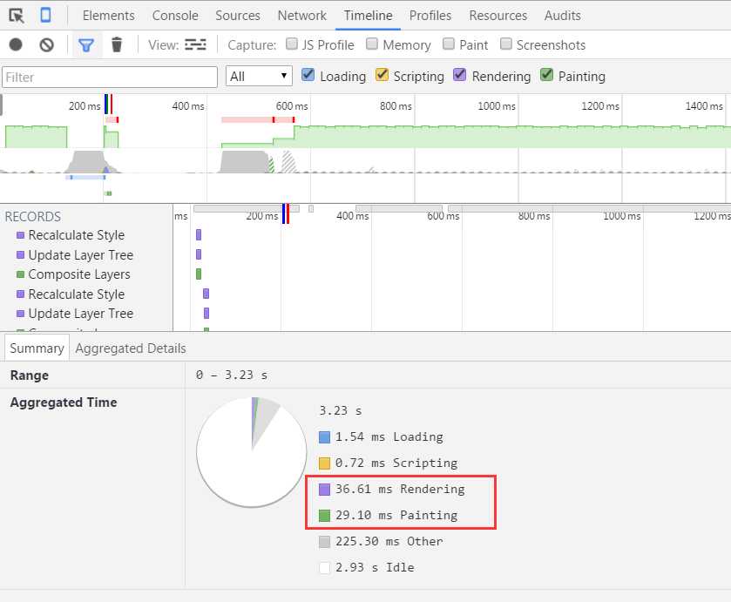Click the '2.93 s Idle' value

[375, 567]
